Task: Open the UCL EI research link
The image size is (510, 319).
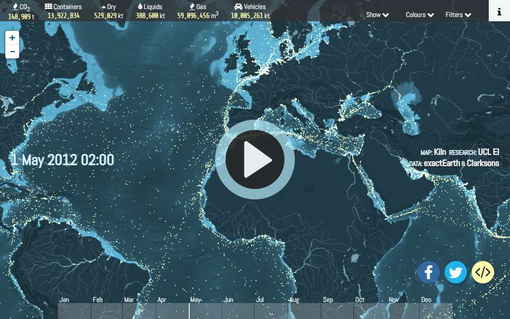Action: [488, 152]
